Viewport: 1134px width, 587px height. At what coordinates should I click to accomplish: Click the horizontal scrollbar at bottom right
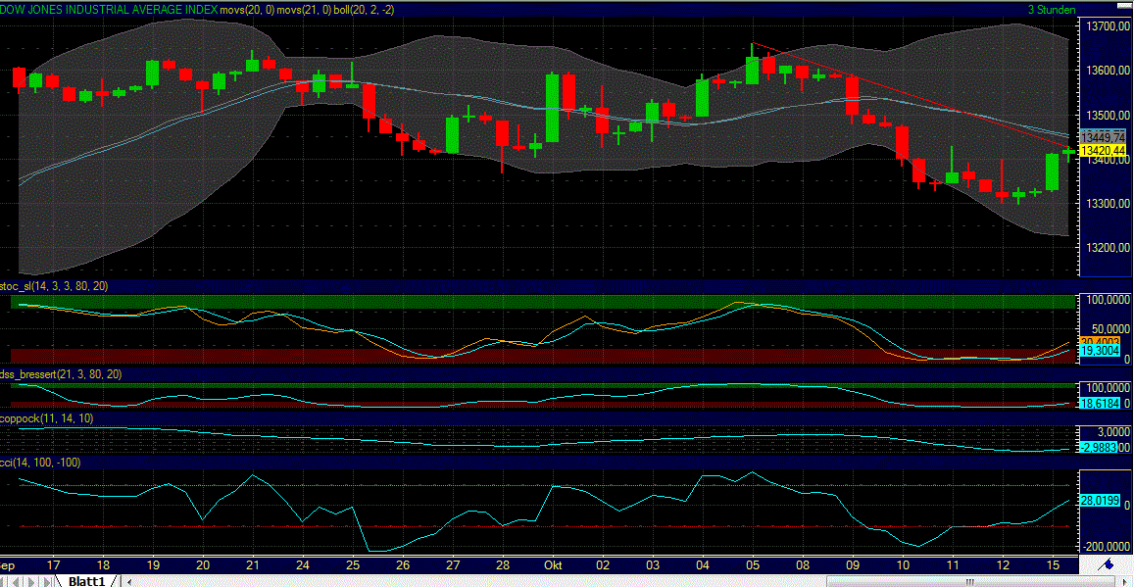[x=970, y=580]
